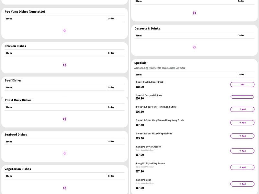Viewport: 259px width, 194px height.
Task: Add Roast Duck & Roast Pork to order
Action: click(x=242, y=84)
